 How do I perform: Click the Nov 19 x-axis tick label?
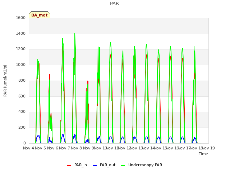coord(208,148)
